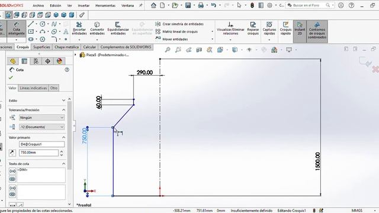
Task: Switch to the Otro tab
Action: click(x=54, y=88)
